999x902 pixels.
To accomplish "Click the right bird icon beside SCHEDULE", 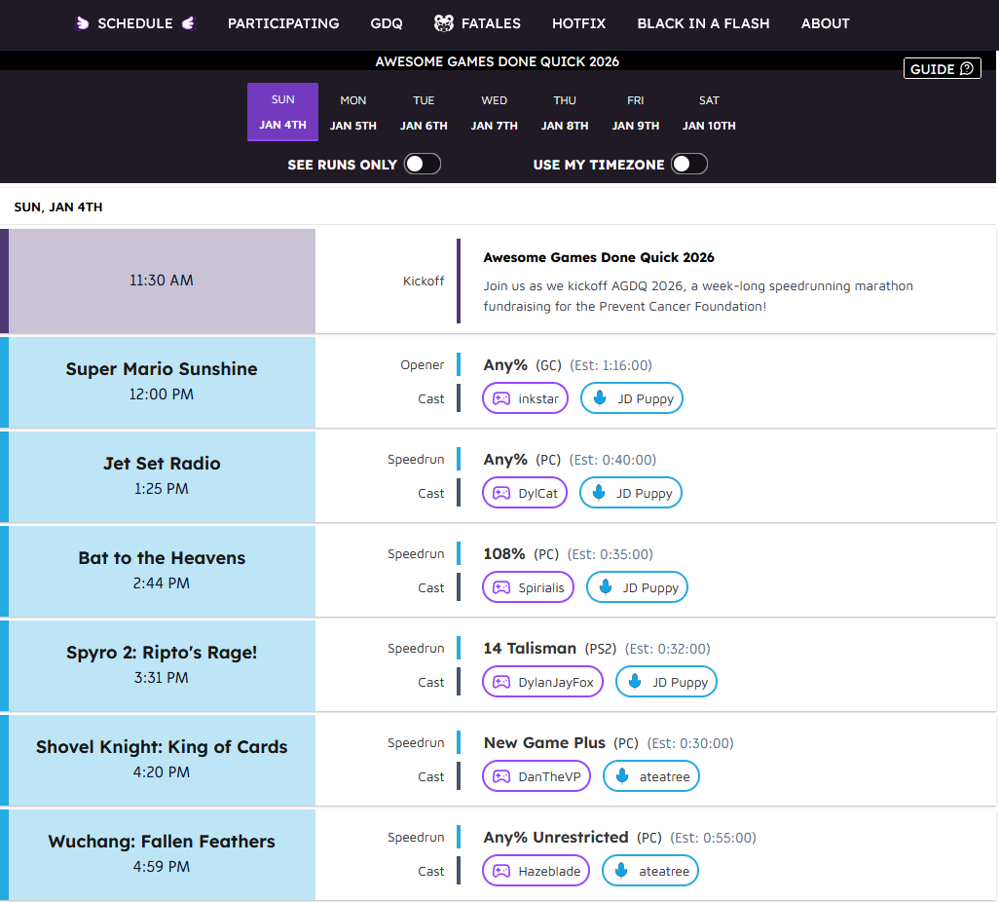I will [189, 23].
